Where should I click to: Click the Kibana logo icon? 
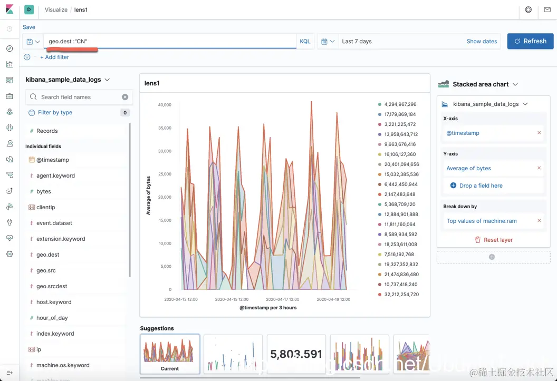click(9, 9)
